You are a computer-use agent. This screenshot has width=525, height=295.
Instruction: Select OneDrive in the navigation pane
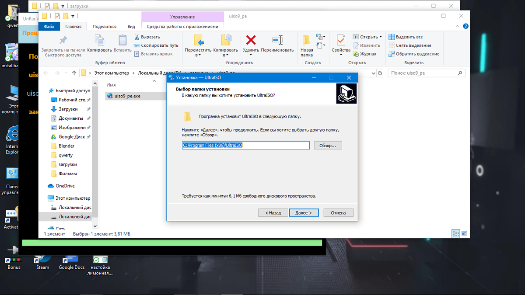coord(61,186)
